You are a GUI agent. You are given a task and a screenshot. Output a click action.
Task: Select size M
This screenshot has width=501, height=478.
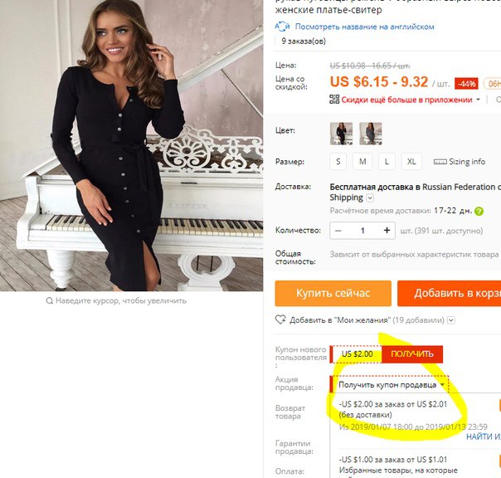point(362,162)
